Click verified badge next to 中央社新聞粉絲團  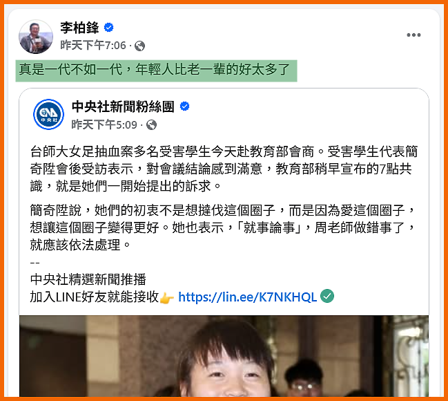[x=184, y=106]
